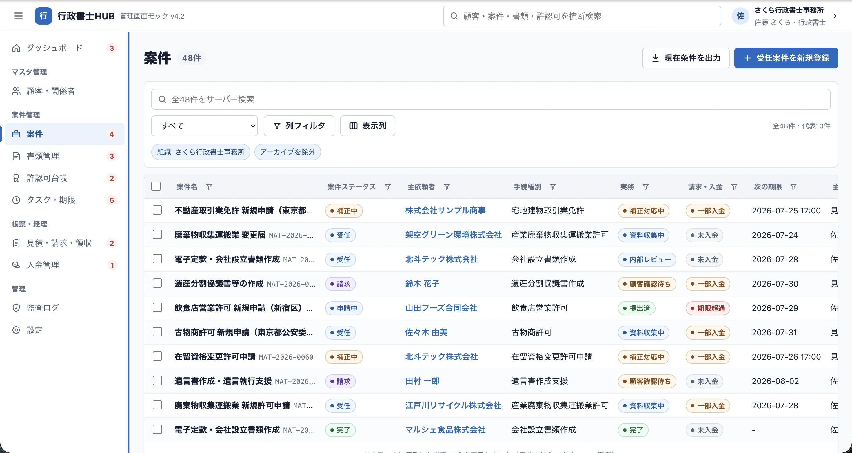Click the タスク・期限 badge showing 5
This screenshot has width=852, height=453.
click(x=112, y=200)
